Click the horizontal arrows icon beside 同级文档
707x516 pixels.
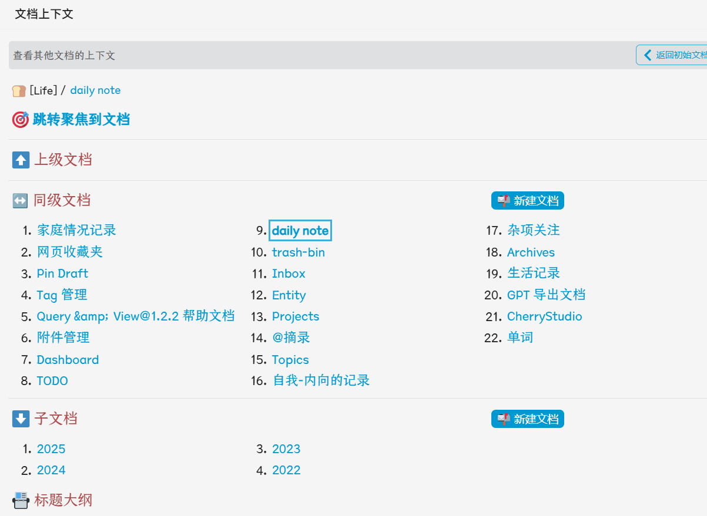point(20,200)
